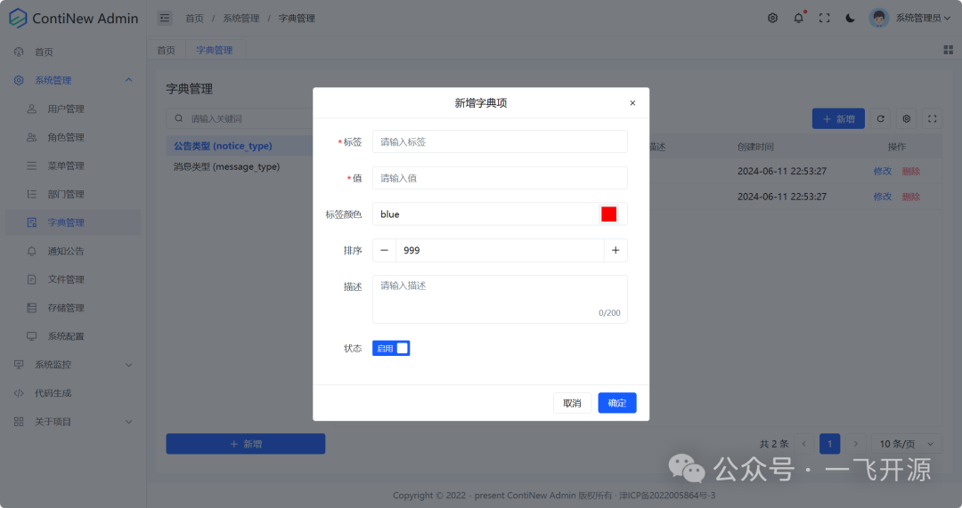Toggle fullscreen icon in the top header
Viewport: 962px width, 508px height.
click(x=825, y=19)
